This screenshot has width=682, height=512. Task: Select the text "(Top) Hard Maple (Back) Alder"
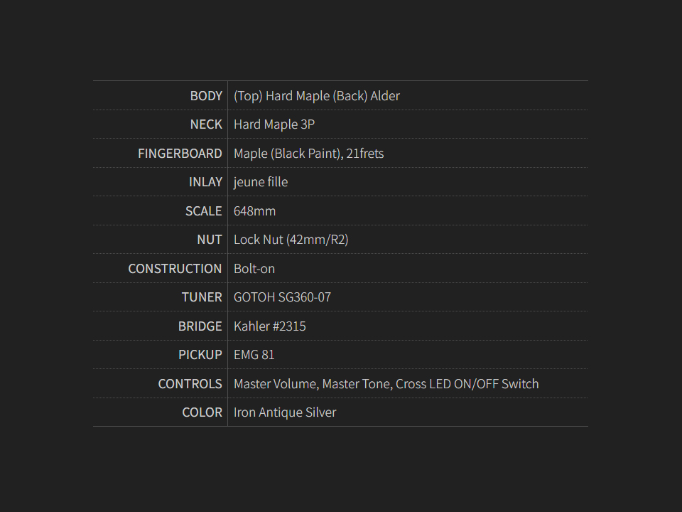(x=316, y=96)
